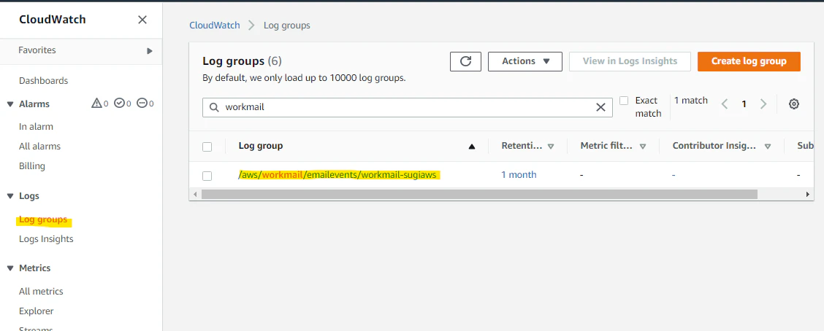Select all log groups checkbox
Image resolution: width=824 pixels, height=331 pixels.
(x=207, y=147)
